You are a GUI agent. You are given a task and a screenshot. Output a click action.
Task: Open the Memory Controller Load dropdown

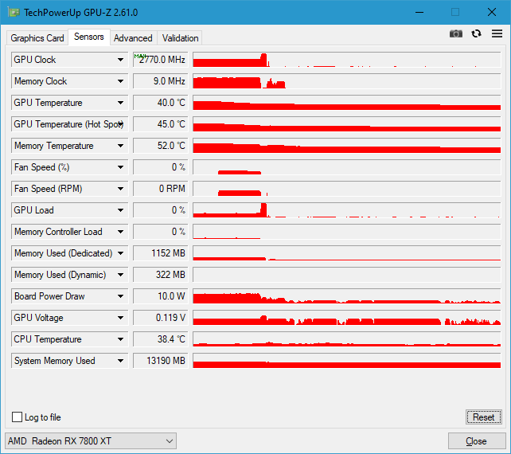(120, 232)
